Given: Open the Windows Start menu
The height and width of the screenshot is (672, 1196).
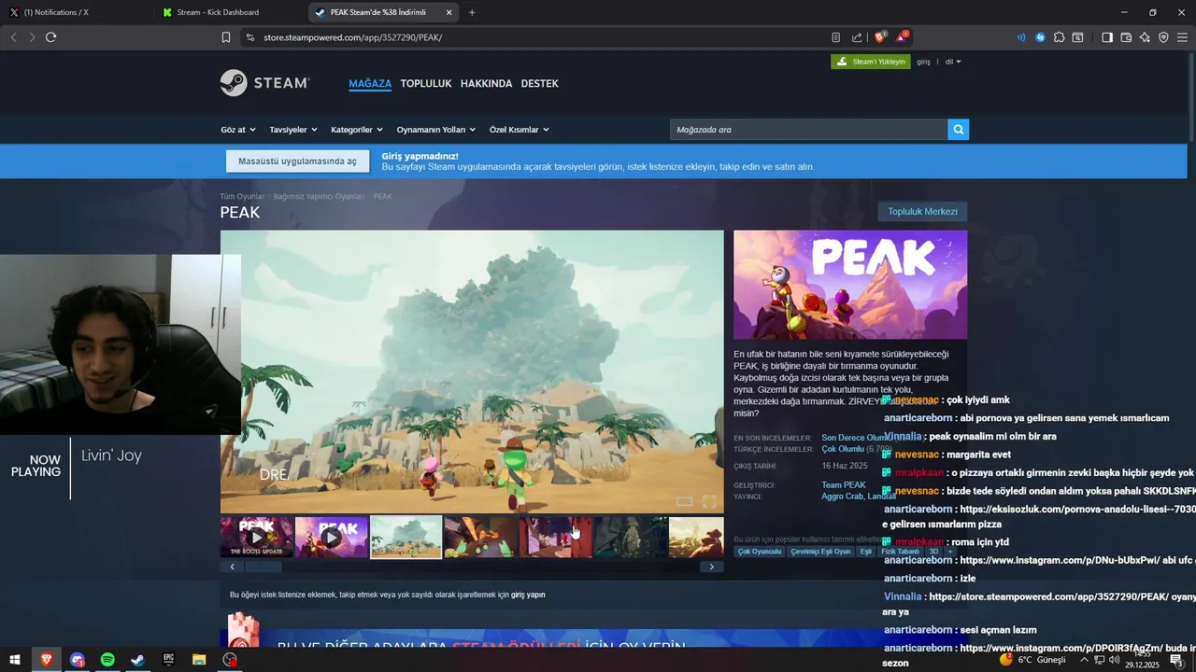Looking at the screenshot, I should pos(15,660).
